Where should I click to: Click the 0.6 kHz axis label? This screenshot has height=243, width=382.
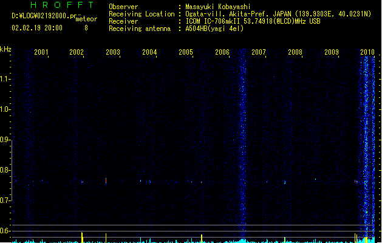point(5,231)
